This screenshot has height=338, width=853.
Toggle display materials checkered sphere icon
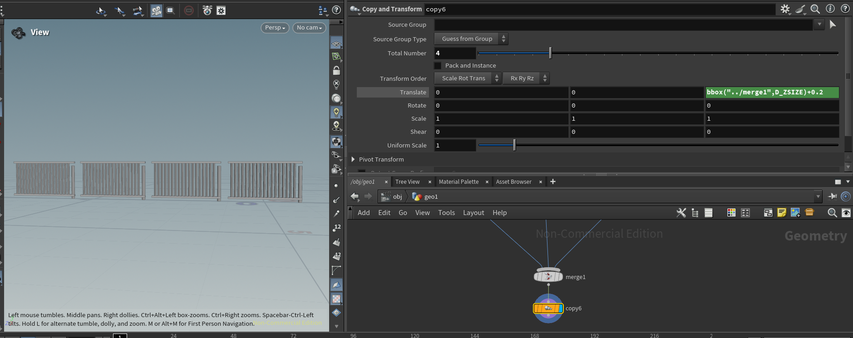pyautogui.click(x=336, y=142)
